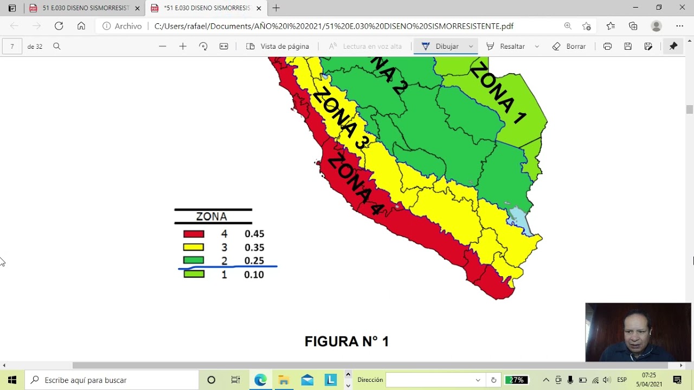The height and width of the screenshot is (390, 694).
Task: Edit the PDF page number field
Action: tap(12, 46)
